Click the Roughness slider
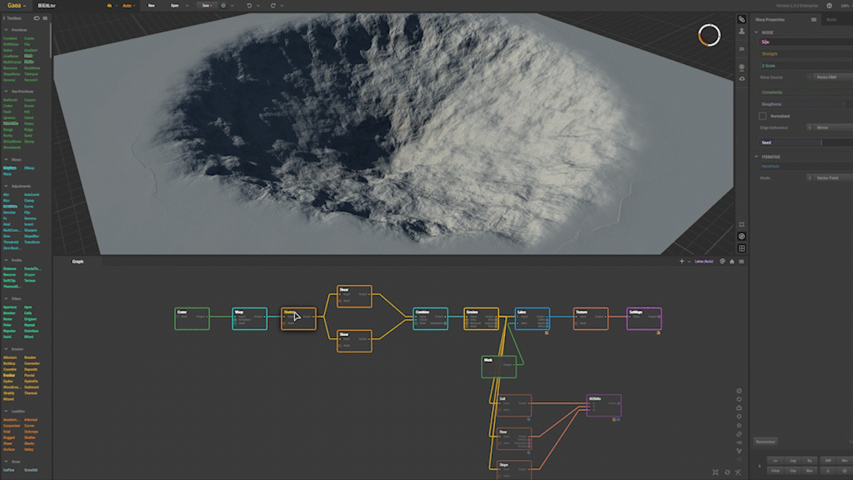 [806, 104]
